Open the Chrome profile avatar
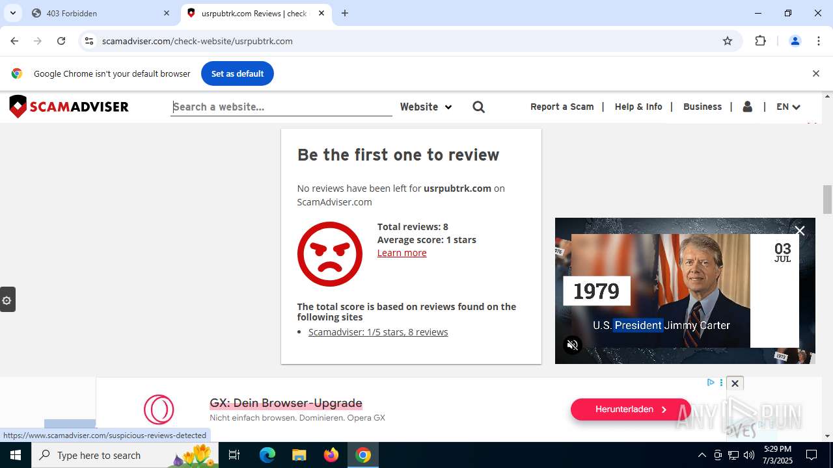 795,41
